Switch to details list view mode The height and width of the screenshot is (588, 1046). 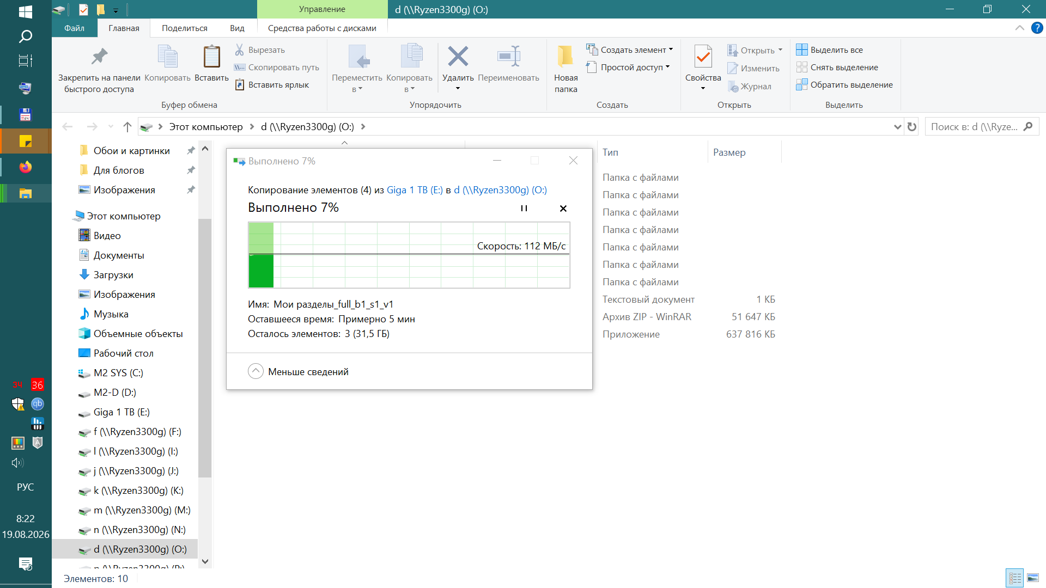1015,578
